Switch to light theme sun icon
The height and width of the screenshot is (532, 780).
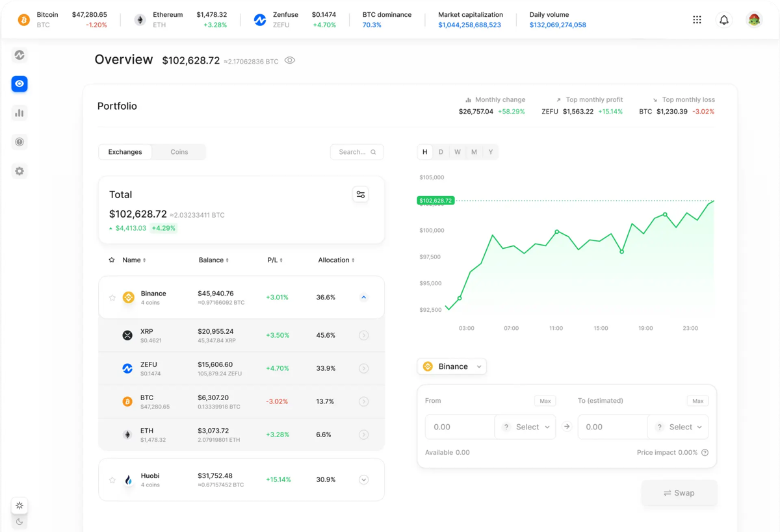(x=19, y=505)
